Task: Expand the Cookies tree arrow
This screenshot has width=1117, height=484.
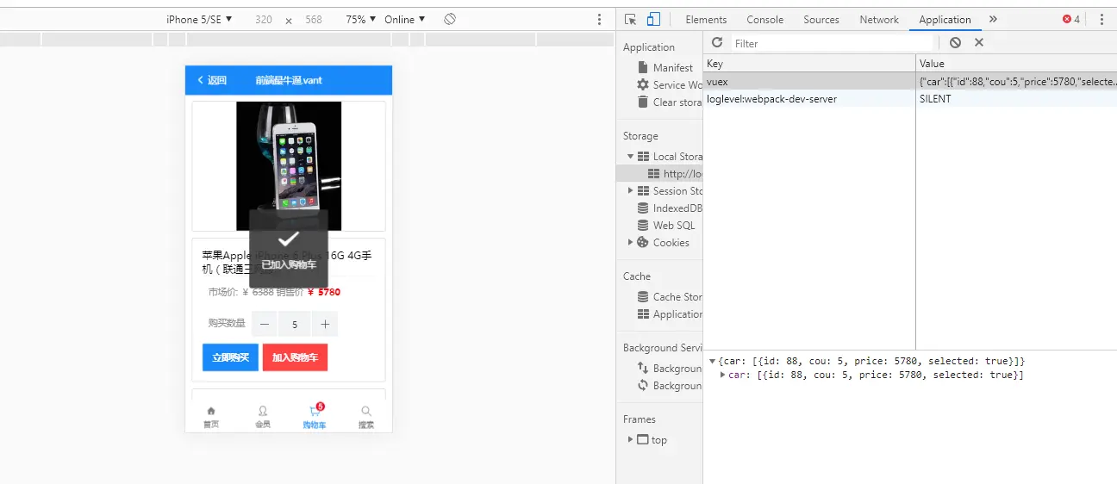Action: pos(631,242)
